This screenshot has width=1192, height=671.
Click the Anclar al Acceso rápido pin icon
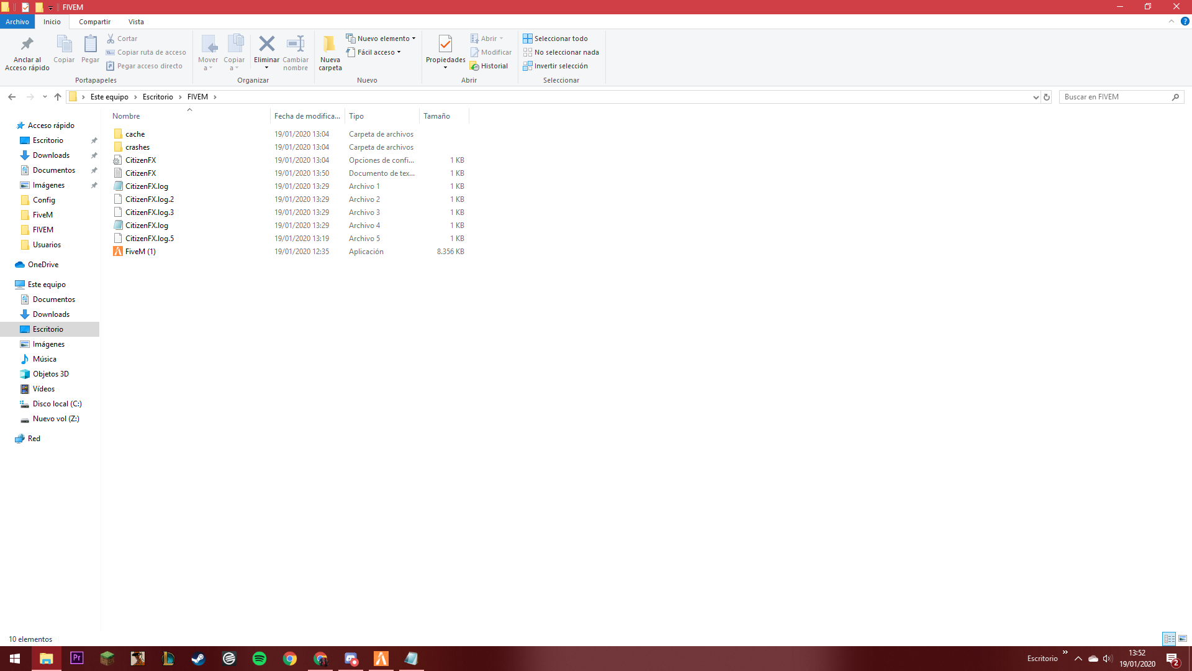click(x=27, y=44)
